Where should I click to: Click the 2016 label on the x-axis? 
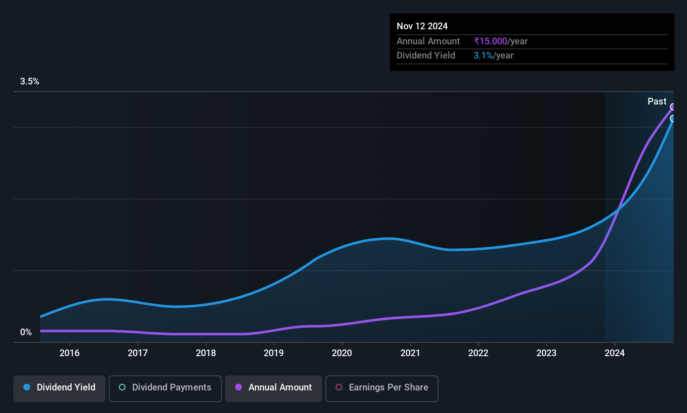(69, 353)
